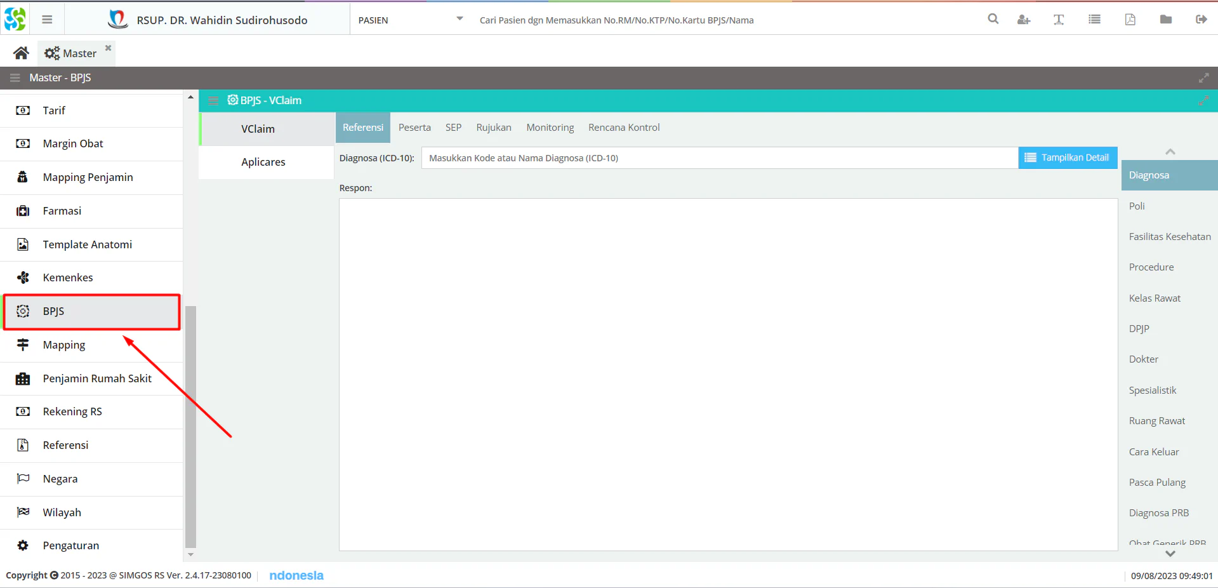This screenshot has height=588, width=1218.
Task: Select the Ruang Rawat reference item
Action: [1169, 421]
